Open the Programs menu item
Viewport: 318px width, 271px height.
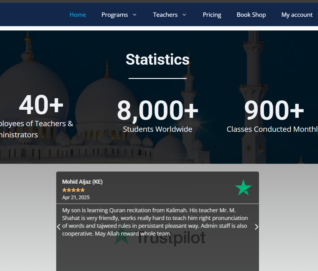pyautogui.click(x=115, y=15)
